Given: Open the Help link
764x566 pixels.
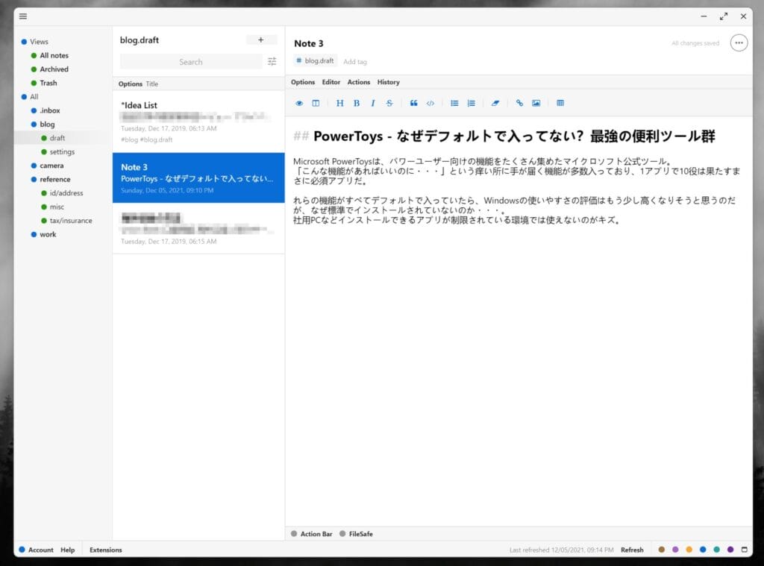Looking at the screenshot, I should [68, 550].
